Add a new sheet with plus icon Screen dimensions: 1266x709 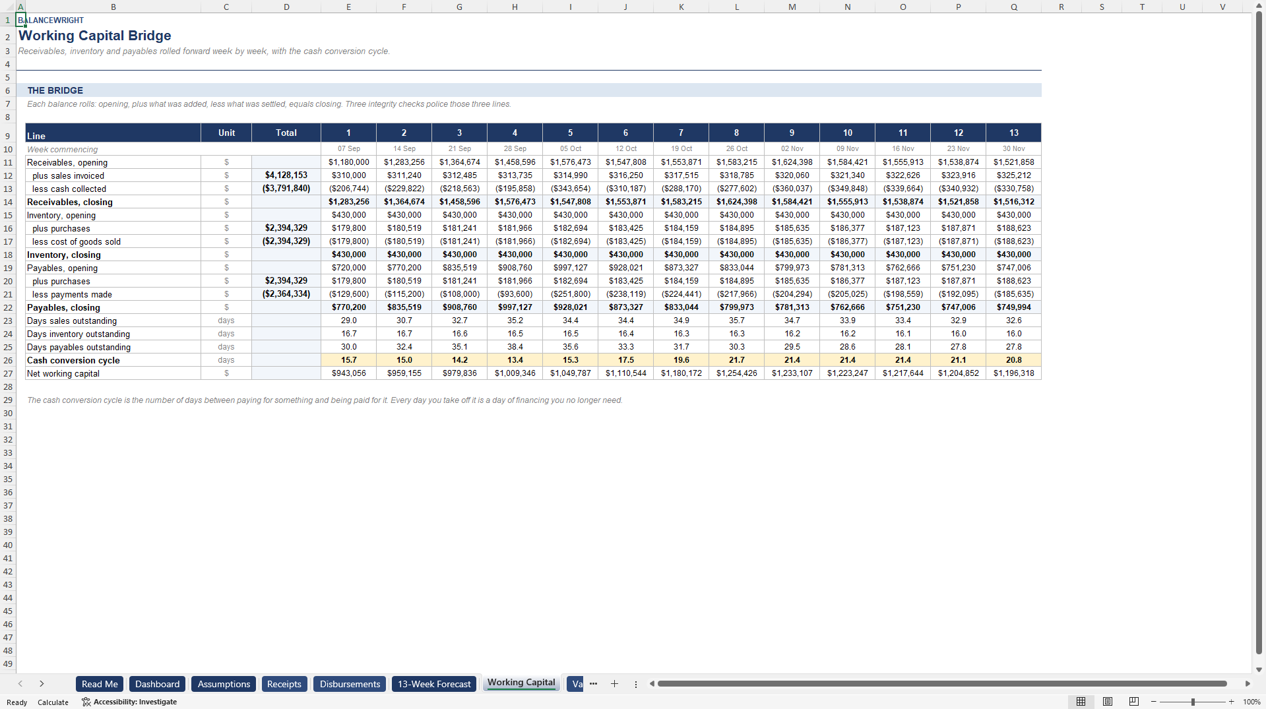[614, 684]
